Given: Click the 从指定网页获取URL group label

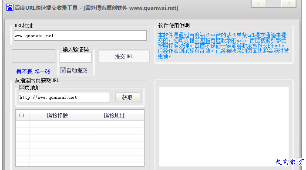Looking at the screenshot, I should pyautogui.click(x=37, y=81).
